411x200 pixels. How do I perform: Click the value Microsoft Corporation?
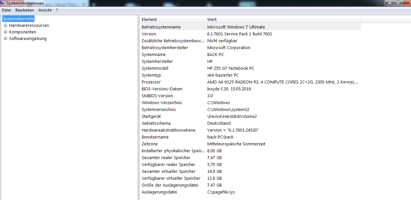click(x=229, y=47)
